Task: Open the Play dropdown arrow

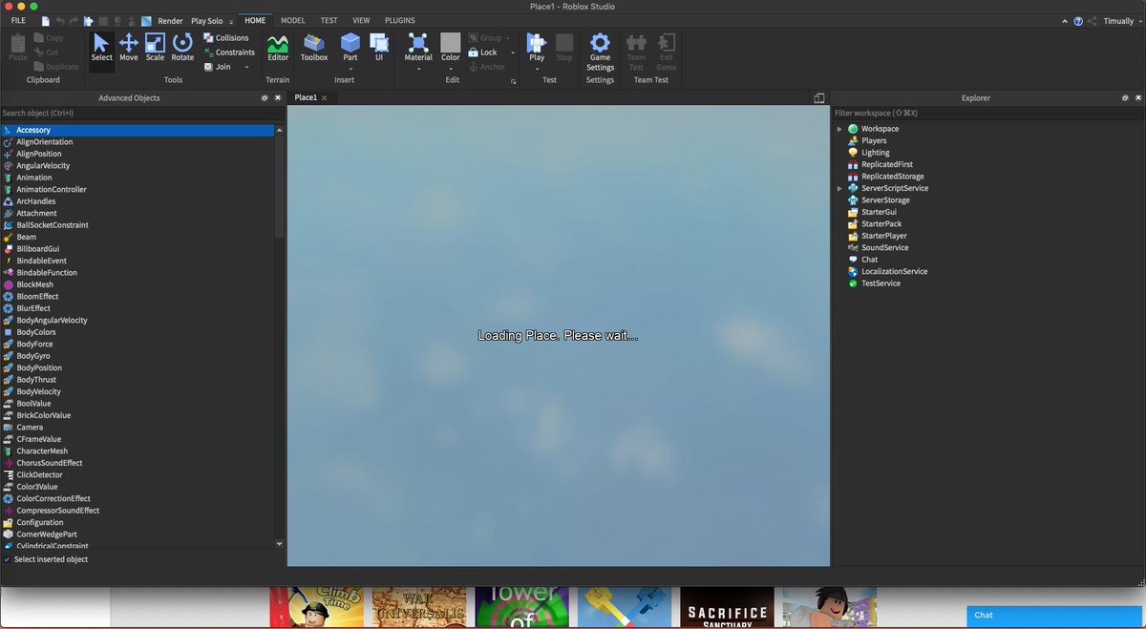Action: tap(537, 69)
